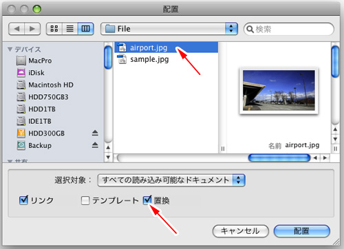Eject the Backup volume
Viewport: 344px width, 249px height.
coord(95,145)
